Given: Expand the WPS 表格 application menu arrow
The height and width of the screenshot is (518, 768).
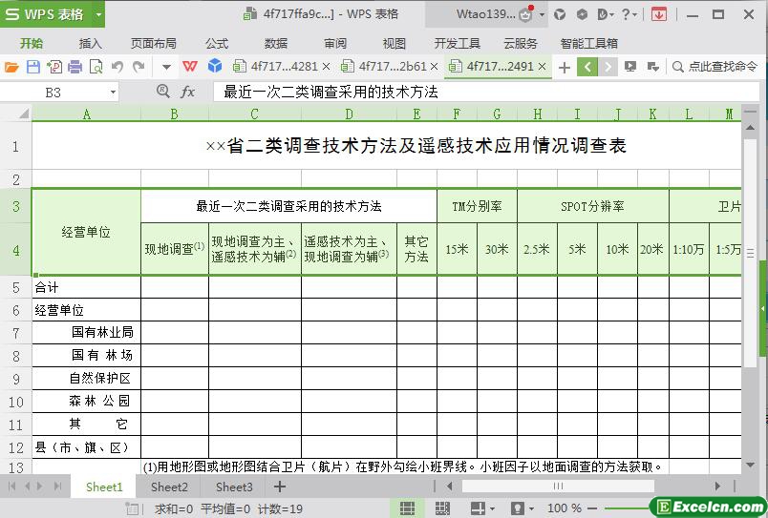Looking at the screenshot, I should (x=98, y=14).
